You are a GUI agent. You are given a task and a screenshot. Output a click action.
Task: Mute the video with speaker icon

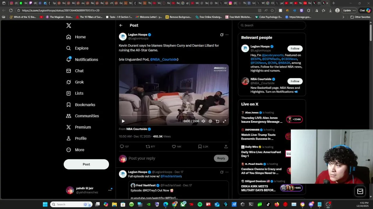click(x=203, y=121)
